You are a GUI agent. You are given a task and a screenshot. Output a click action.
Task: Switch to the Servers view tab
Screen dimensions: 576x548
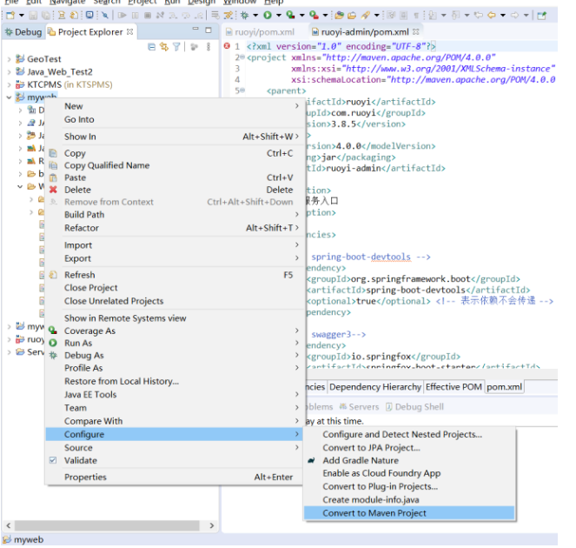(360, 407)
